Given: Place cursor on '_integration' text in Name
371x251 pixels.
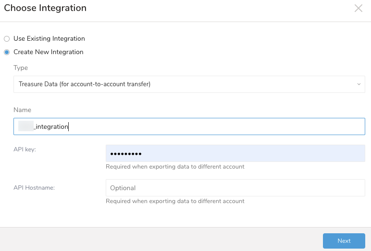Looking at the screenshot, I should [x=51, y=127].
